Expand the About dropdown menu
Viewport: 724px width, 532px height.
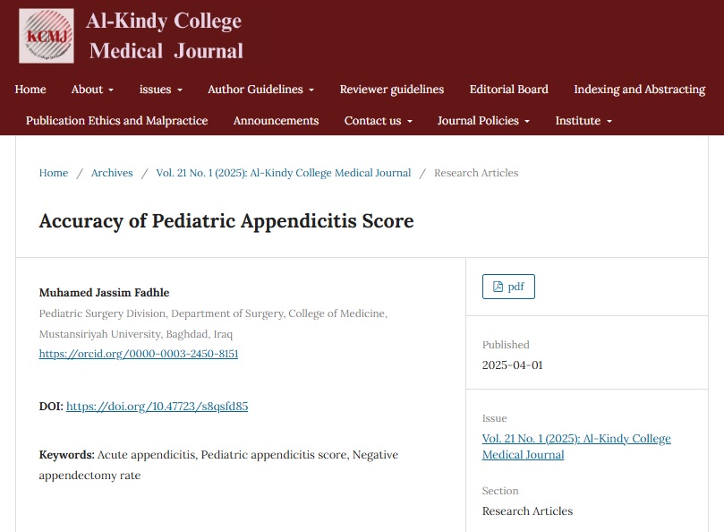point(92,90)
